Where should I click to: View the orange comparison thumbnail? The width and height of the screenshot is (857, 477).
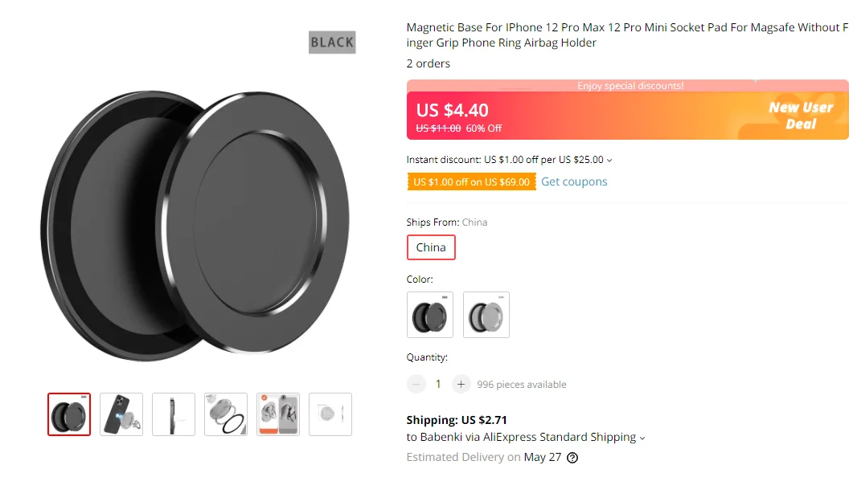pyautogui.click(x=278, y=414)
